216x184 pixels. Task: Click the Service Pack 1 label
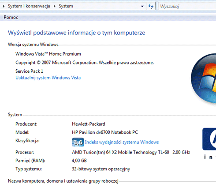point(29,71)
